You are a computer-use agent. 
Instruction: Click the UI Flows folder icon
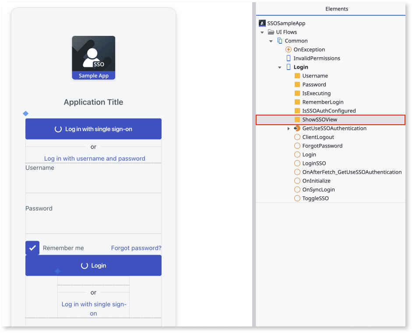(x=271, y=32)
